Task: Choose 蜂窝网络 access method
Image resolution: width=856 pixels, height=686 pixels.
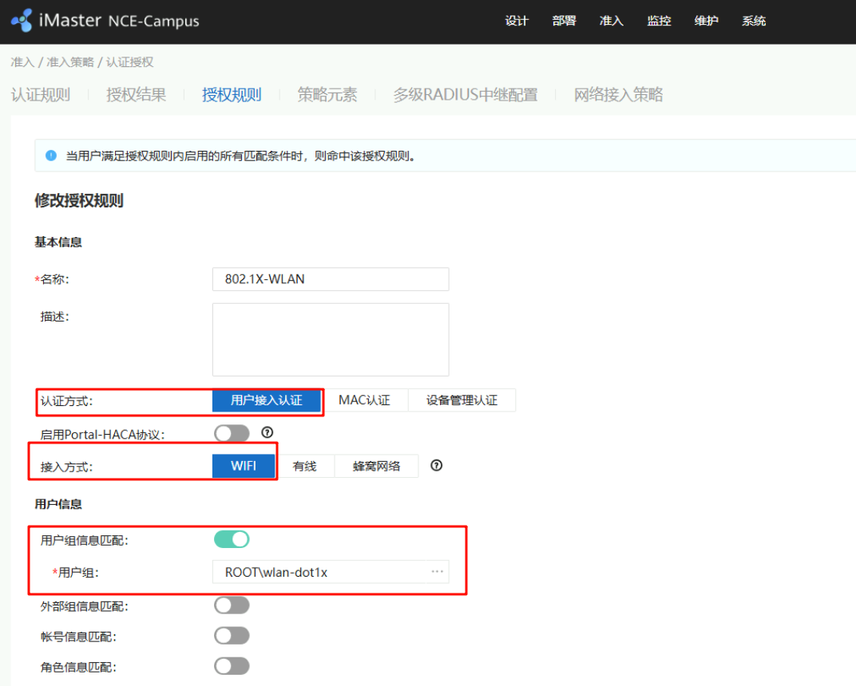Action: 376,466
